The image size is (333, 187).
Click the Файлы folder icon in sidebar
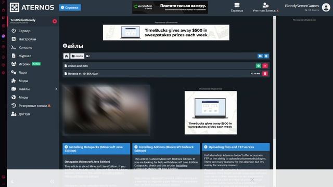coord(14,89)
